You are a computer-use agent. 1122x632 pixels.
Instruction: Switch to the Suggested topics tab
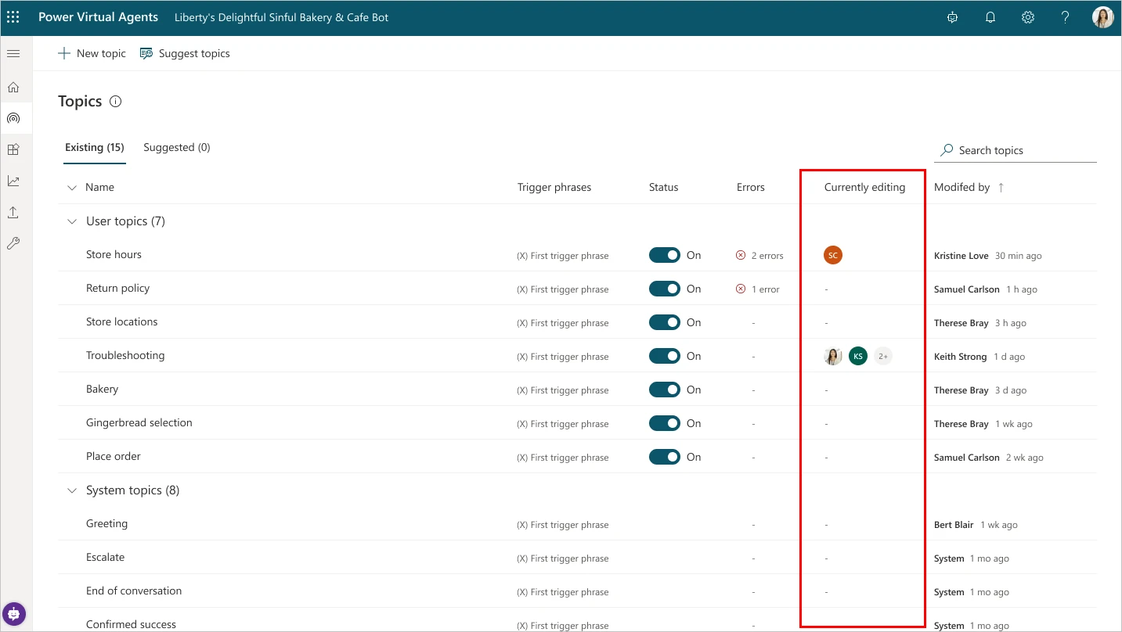click(x=177, y=147)
